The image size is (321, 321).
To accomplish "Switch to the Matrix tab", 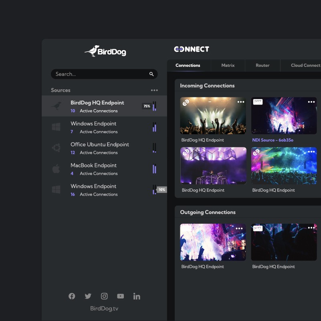I will coord(228,65).
